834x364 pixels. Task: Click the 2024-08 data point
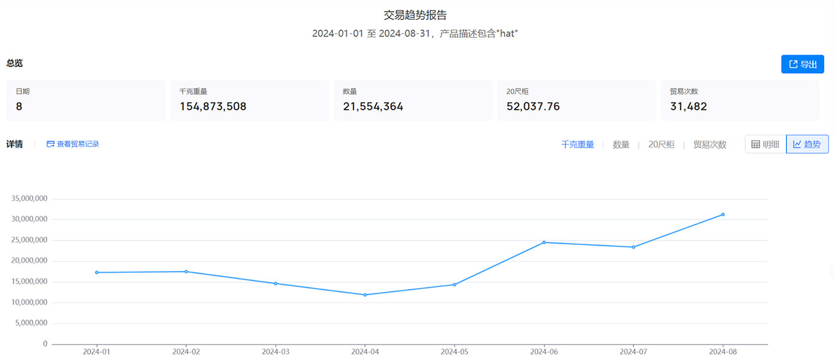pos(723,215)
